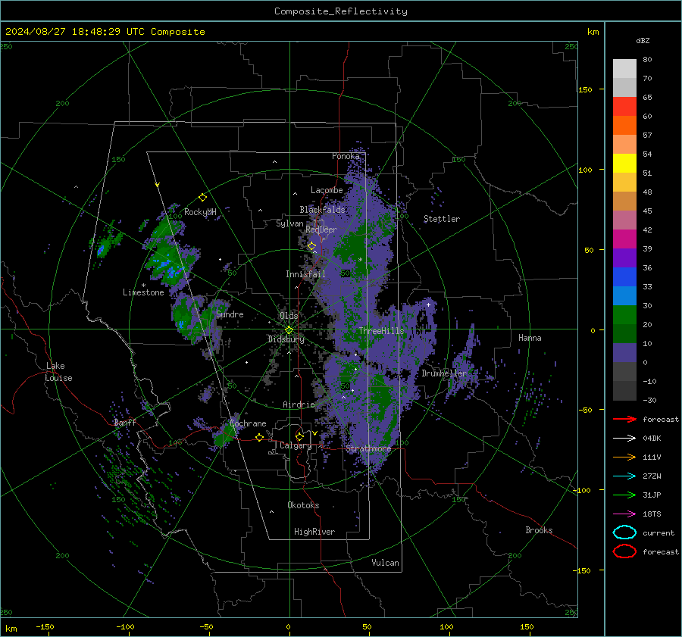Click the Vulcan city label
Image resolution: width=682 pixels, height=637 pixels.
385,563
